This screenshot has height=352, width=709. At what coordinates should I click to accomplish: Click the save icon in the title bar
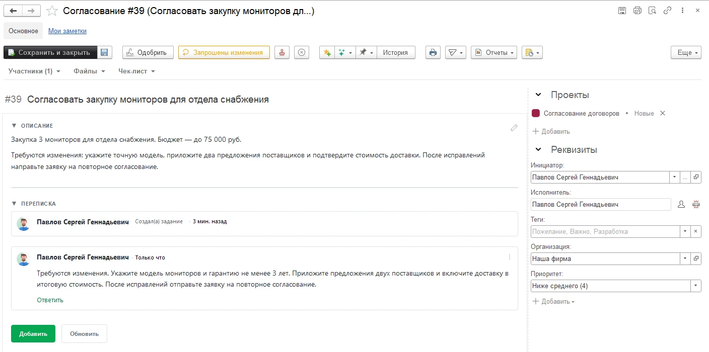click(x=622, y=10)
